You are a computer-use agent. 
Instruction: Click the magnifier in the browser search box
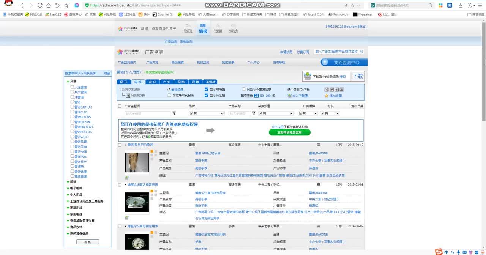[430, 5]
